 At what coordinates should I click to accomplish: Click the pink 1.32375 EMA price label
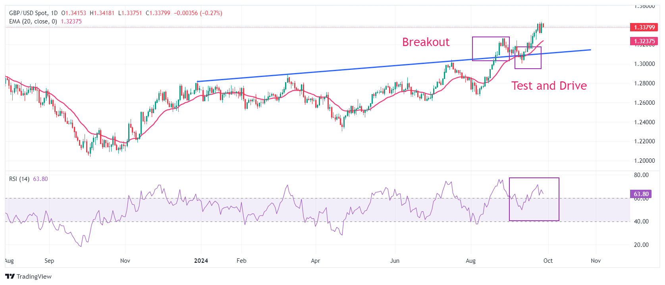644,41
